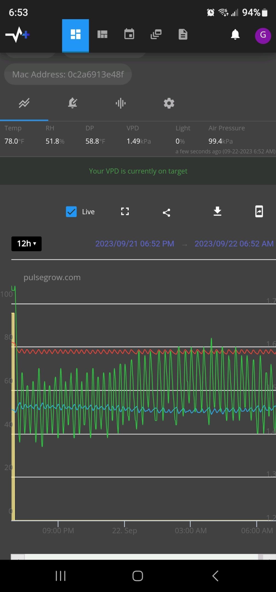276x592 pixels.
Task: Share the chart
Action: (x=166, y=212)
